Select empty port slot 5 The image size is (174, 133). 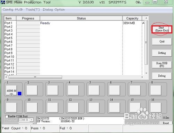94,90
